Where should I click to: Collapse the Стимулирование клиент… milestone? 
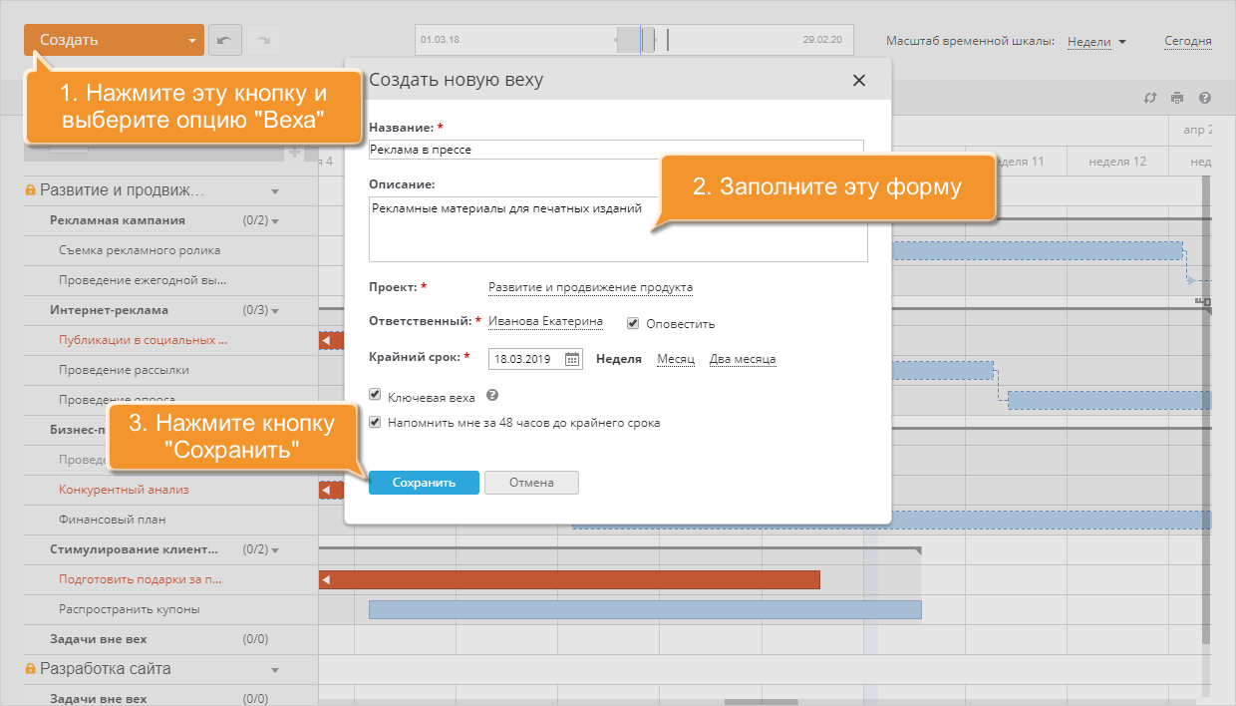(275, 550)
